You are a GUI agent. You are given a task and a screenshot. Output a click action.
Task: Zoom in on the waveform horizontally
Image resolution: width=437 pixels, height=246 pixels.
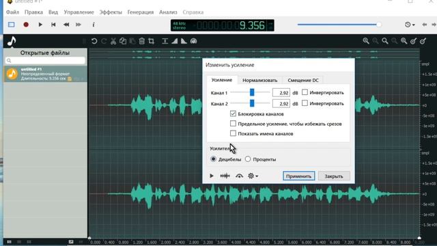tap(366, 41)
